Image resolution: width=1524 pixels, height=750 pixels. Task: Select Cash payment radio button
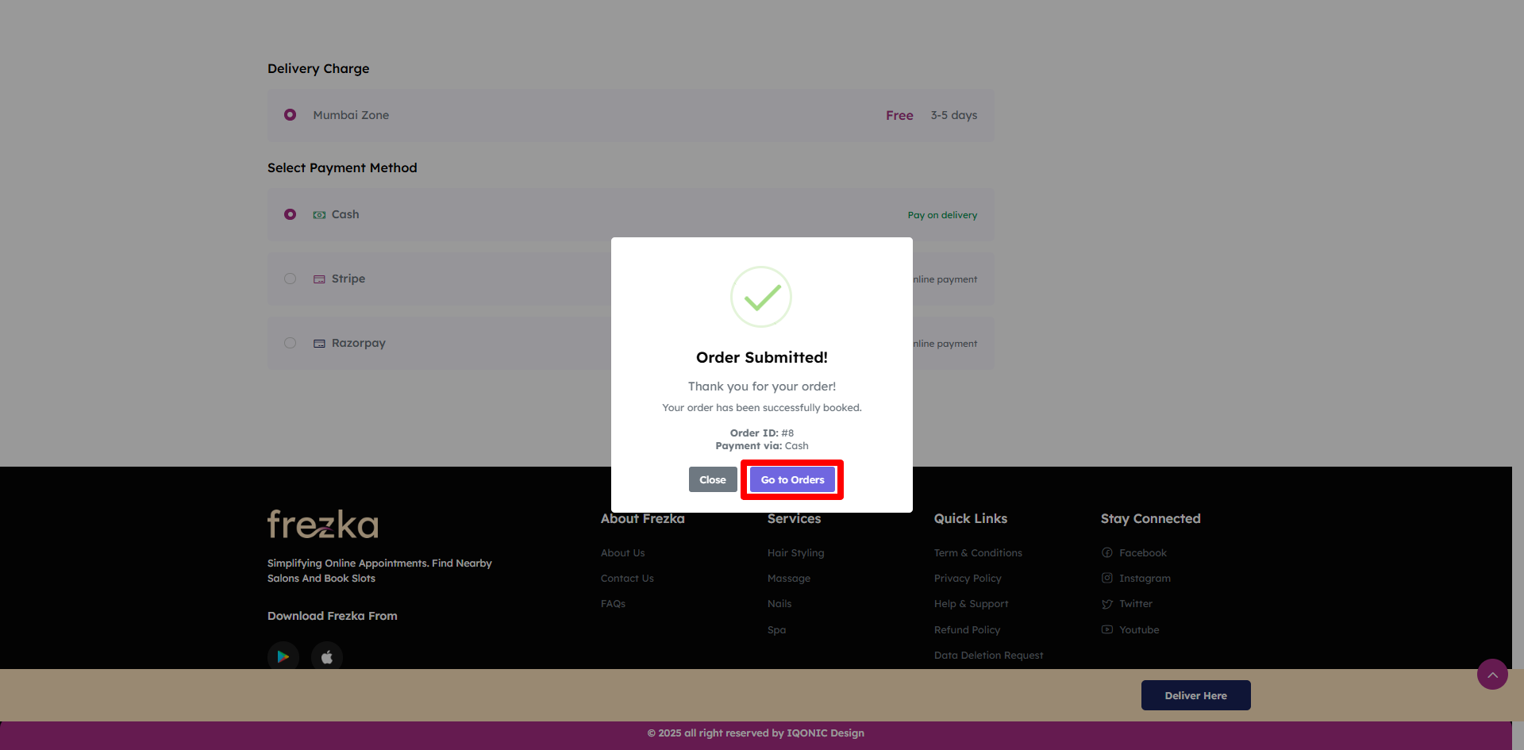coord(291,214)
